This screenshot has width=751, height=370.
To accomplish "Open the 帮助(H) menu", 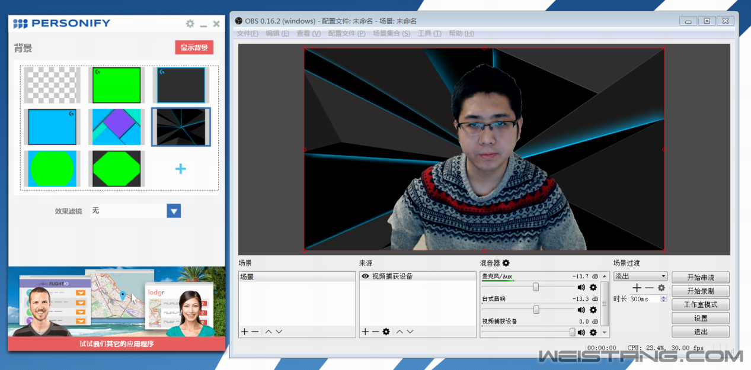I will pyautogui.click(x=461, y=33).
